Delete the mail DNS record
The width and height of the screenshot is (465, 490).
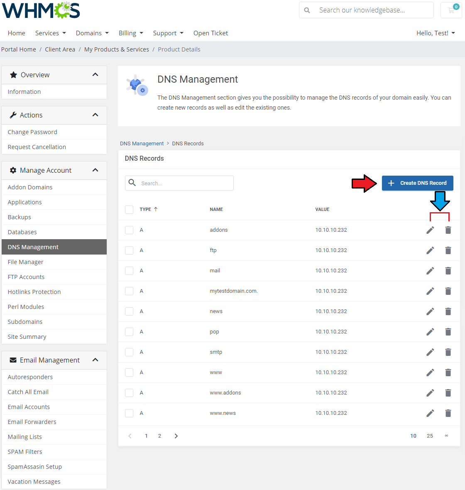click(448, 271)
